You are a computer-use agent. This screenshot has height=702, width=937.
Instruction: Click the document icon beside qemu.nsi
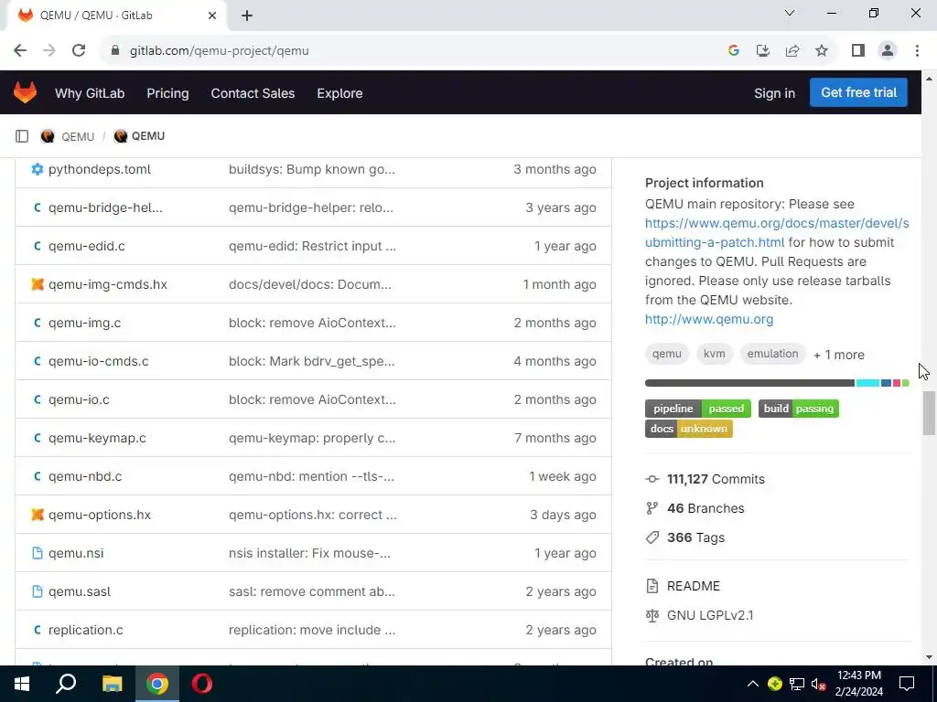pyautogui.click(x=37, y=553)
